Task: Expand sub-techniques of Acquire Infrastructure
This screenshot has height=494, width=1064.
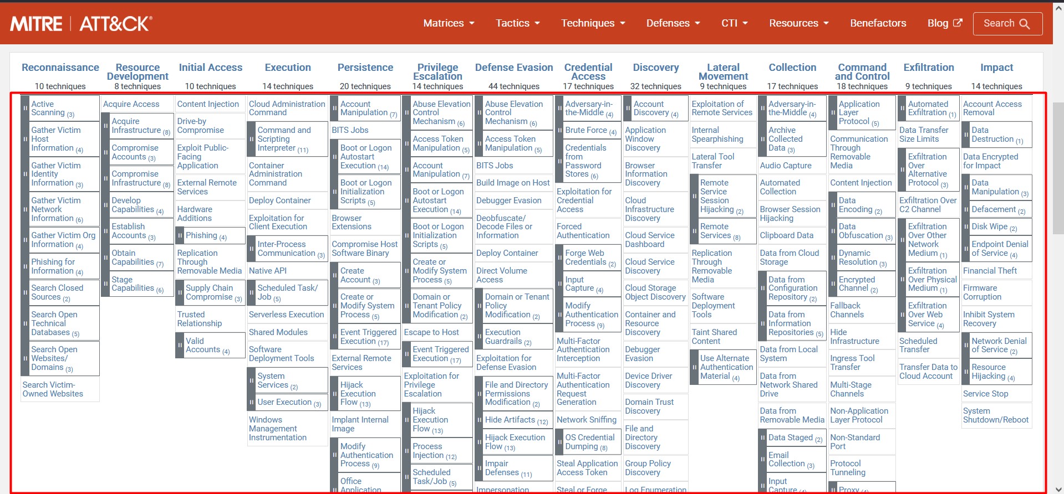Action: pyautogui.click(x=105, y=126)
